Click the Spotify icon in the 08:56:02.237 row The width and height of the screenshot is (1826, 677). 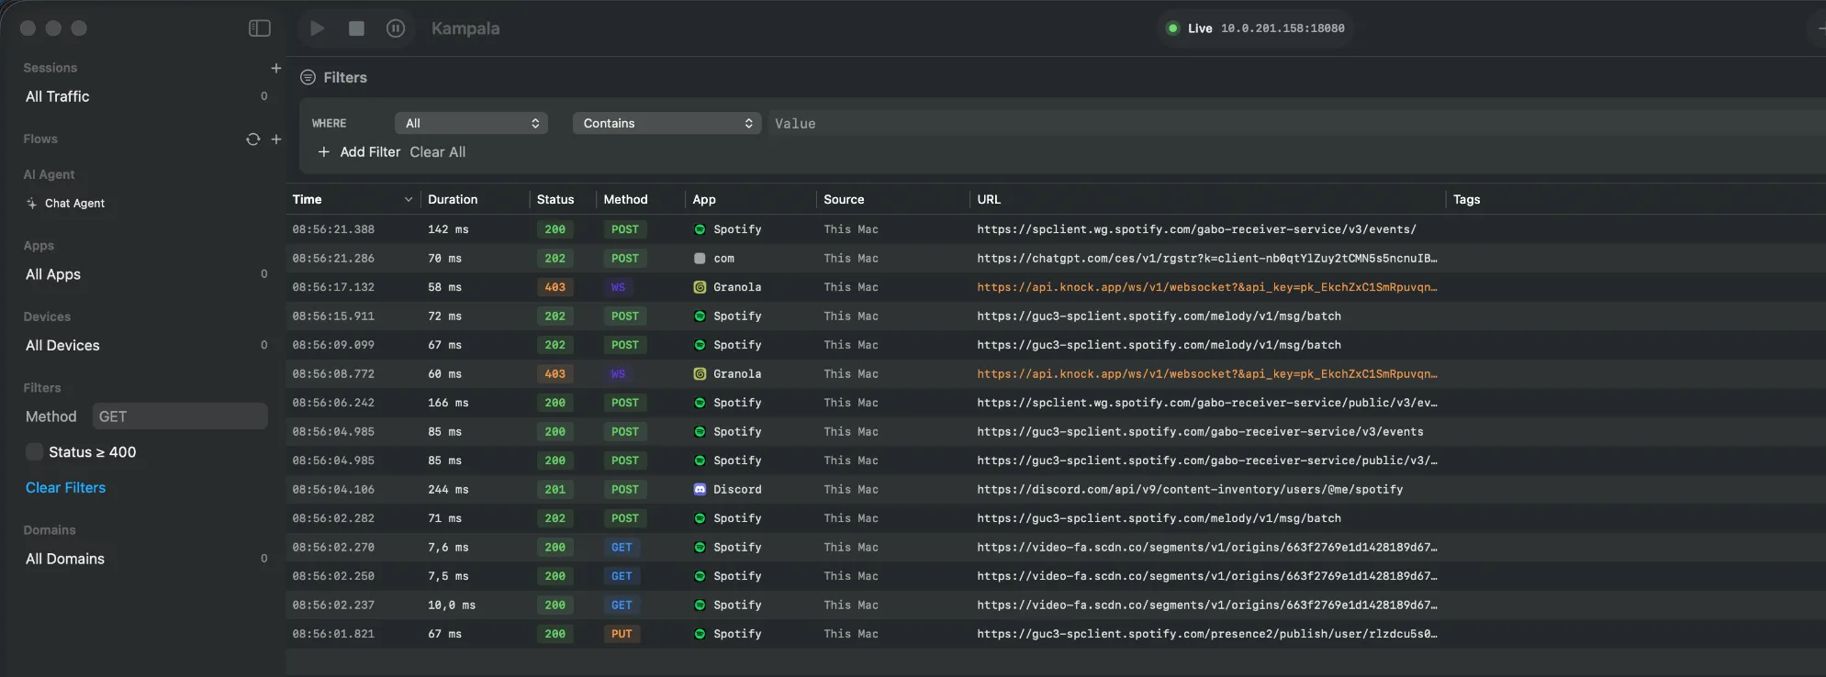tap(700, 605)
